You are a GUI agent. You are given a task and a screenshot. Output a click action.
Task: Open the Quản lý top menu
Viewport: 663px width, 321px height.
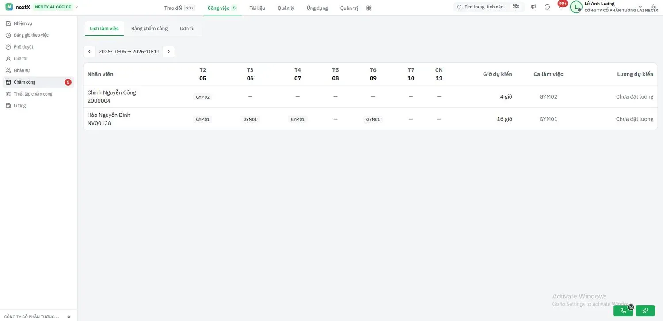tap(286, 8)
